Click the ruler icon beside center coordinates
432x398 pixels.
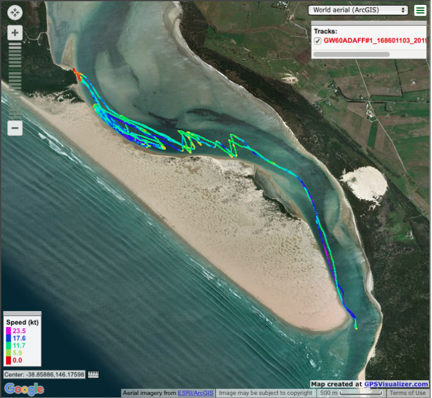tap(94, 375)
